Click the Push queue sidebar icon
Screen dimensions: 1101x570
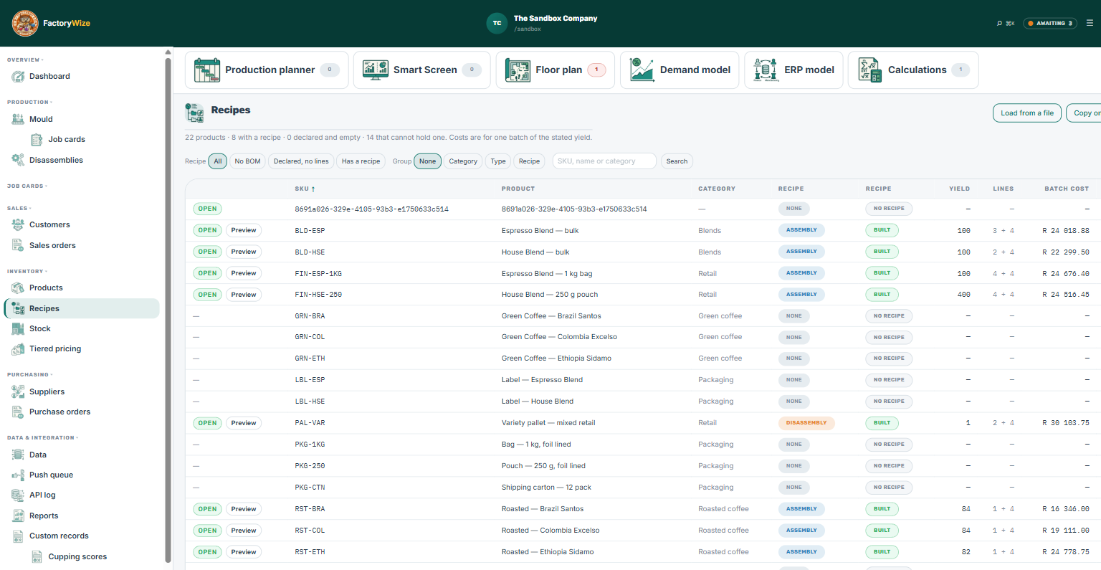[18, 475]
